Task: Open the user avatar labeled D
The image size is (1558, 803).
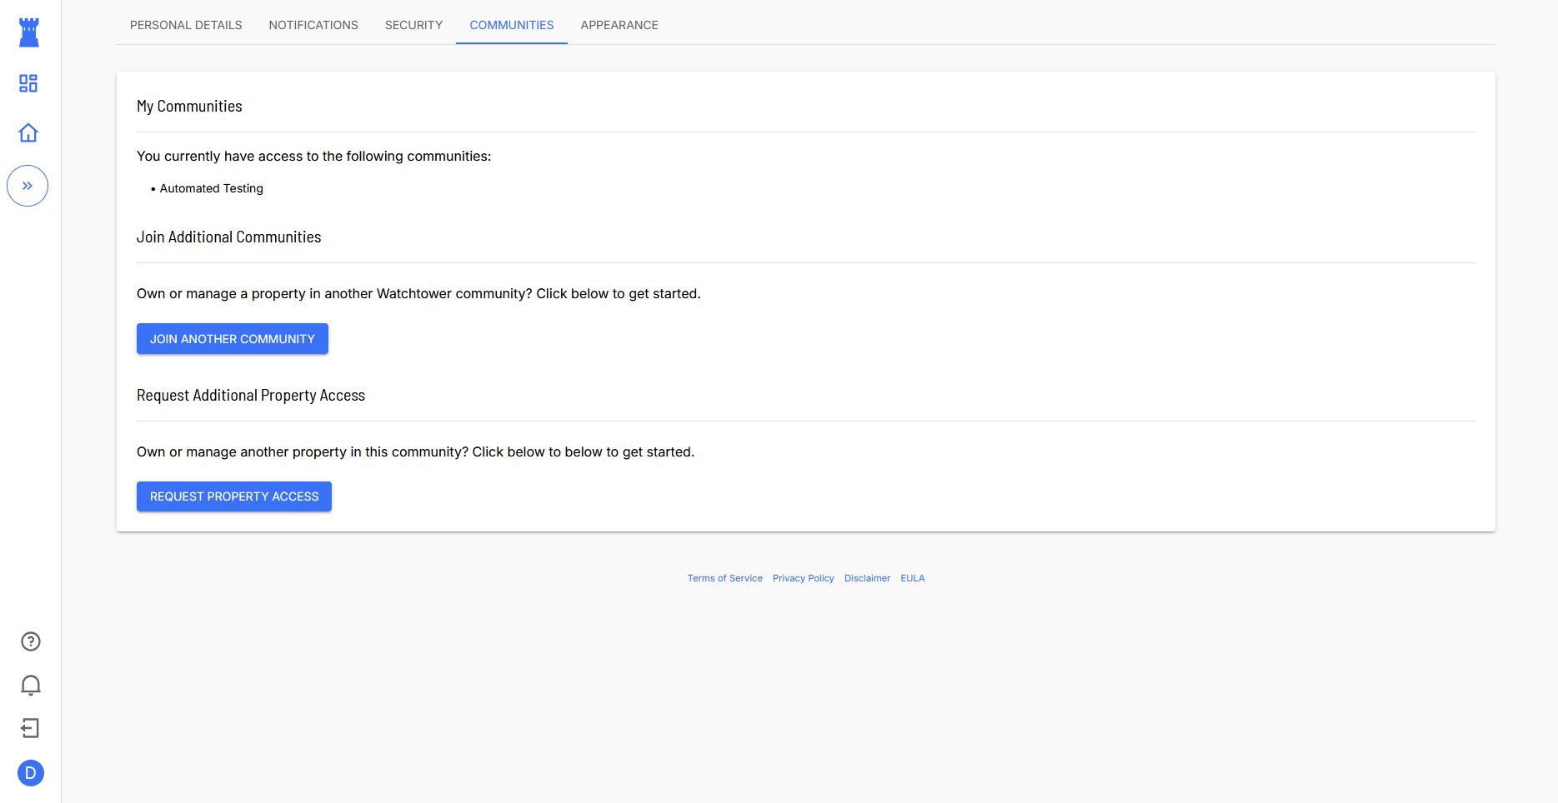Action: [31, 773]
